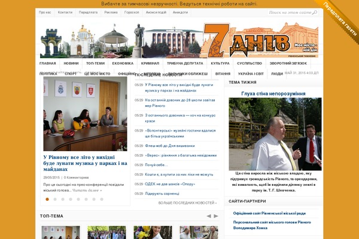The height and width of the screenshot is (239, 359).
Task: Select the eighth slider dot
Action: (x=102, y=199)
